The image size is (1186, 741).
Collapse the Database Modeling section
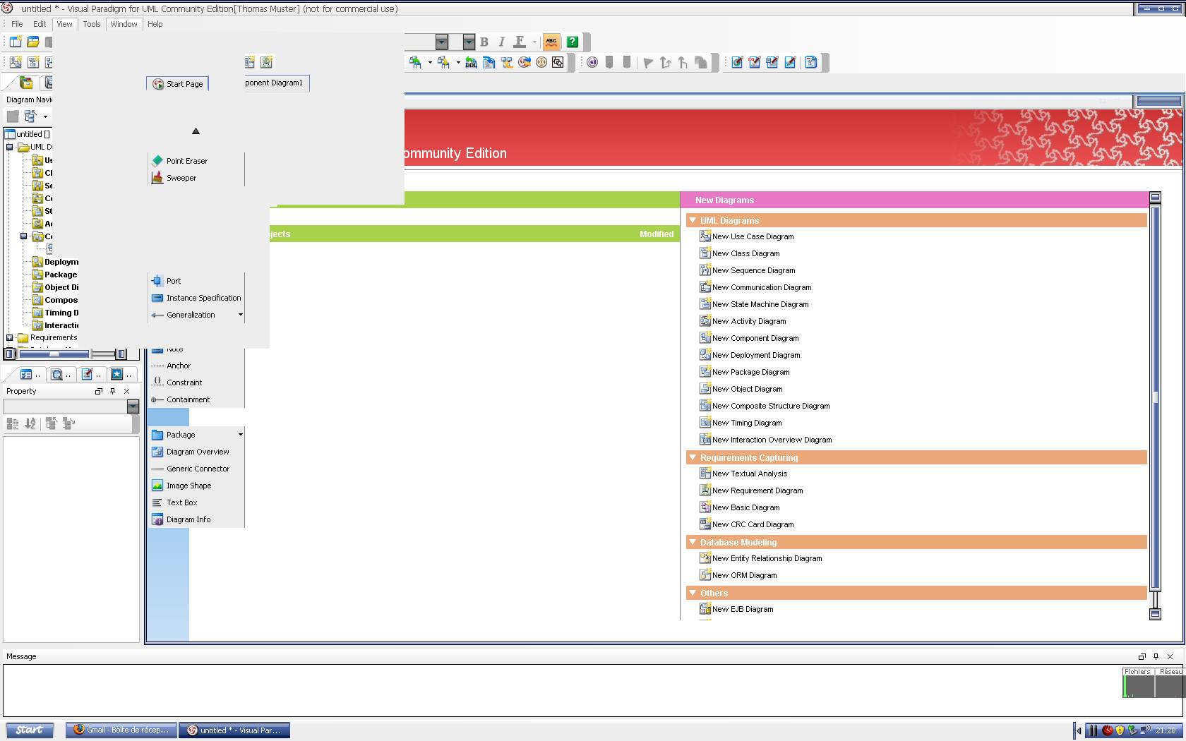(693, 542)
